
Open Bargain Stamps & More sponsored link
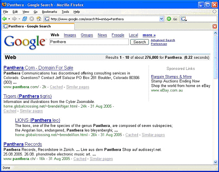(171, 77)
